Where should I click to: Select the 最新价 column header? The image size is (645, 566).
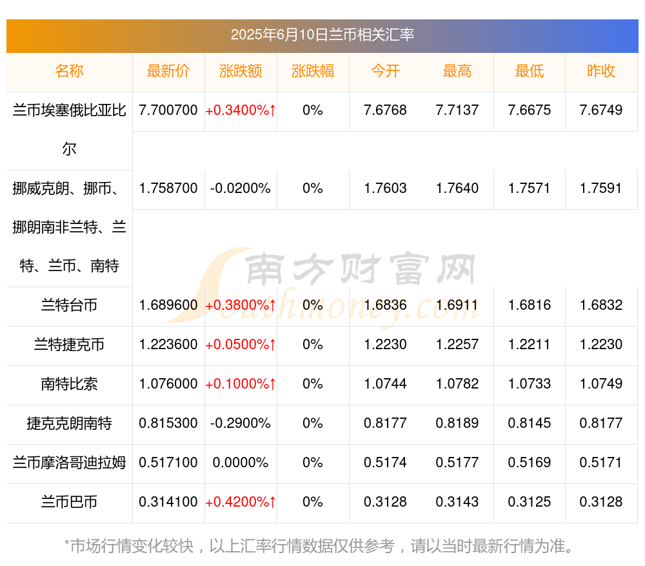point(168,71)
